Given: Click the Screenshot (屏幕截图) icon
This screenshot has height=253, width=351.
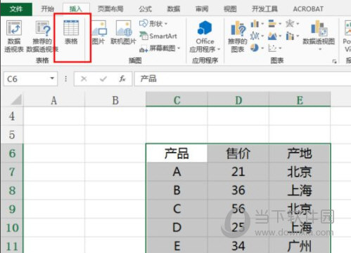Looking at the screenshot, I should 143,48.
